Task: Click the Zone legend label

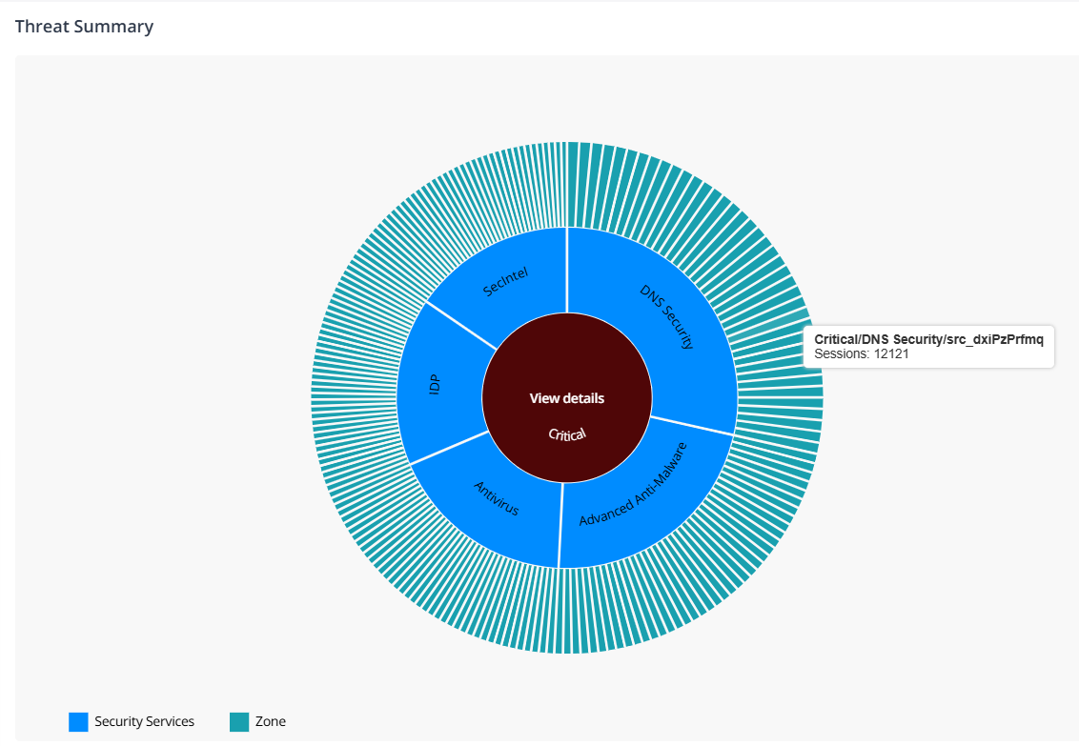Action: tap(271, 721)
